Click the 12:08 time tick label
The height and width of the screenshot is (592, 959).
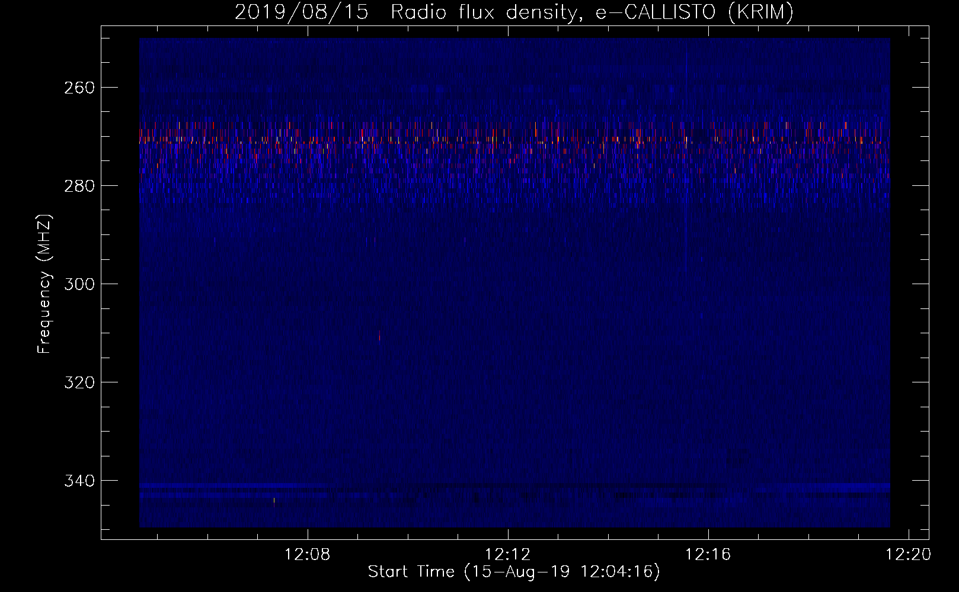click(x=308, y=555)
